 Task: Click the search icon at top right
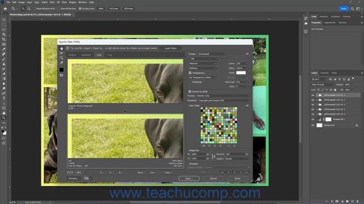353,8
